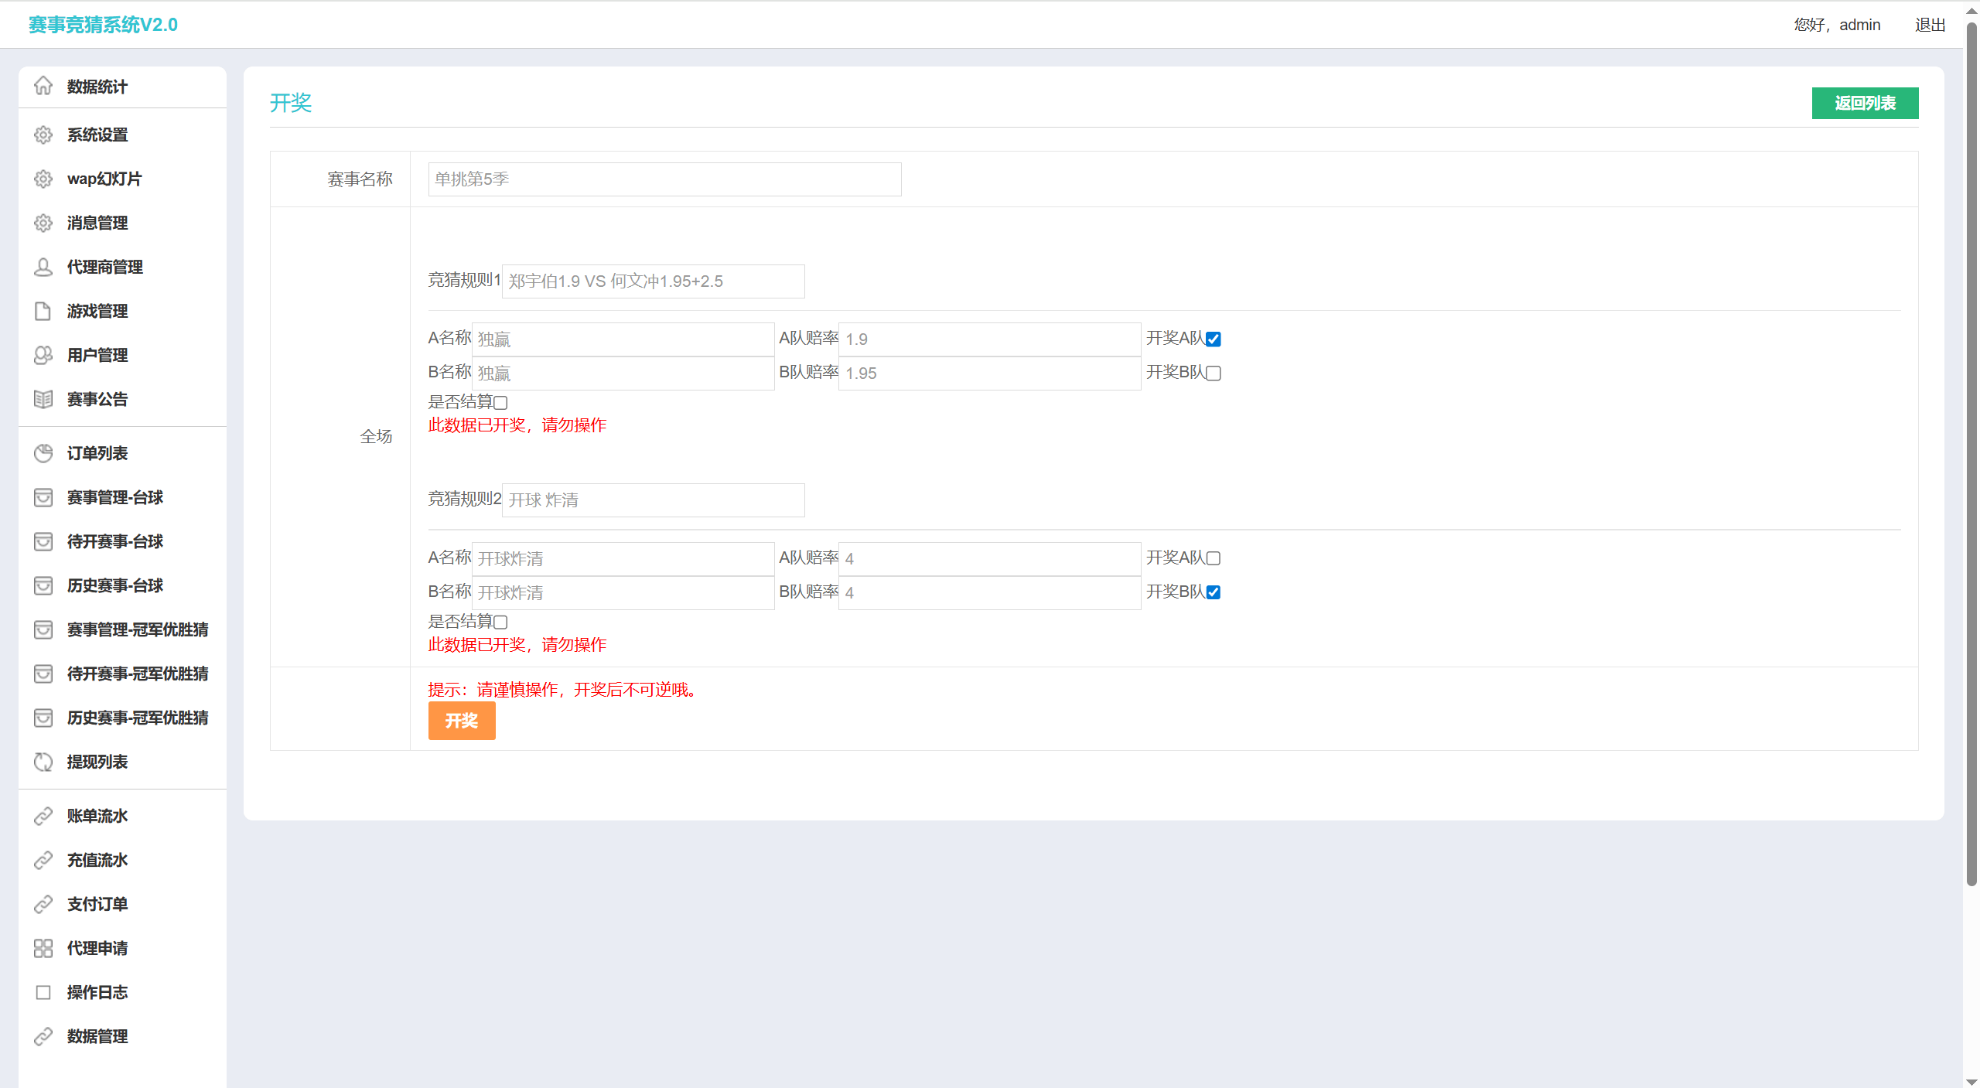Click the grid icon beside 代理申请

[x=43, y=948]
